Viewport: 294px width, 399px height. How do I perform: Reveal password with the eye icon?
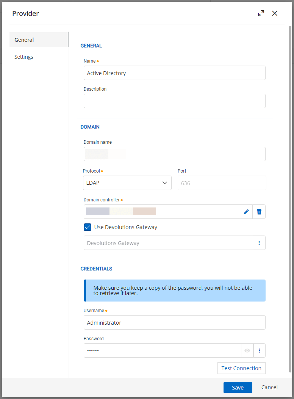[247, 350]
